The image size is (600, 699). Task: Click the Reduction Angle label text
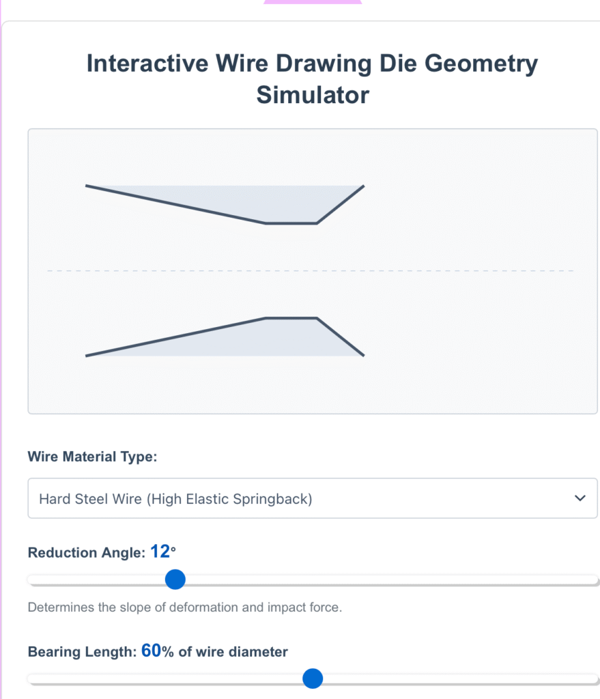coord(86,553)
